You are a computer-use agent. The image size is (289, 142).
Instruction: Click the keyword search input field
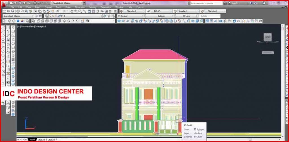(x=206, y=3)
